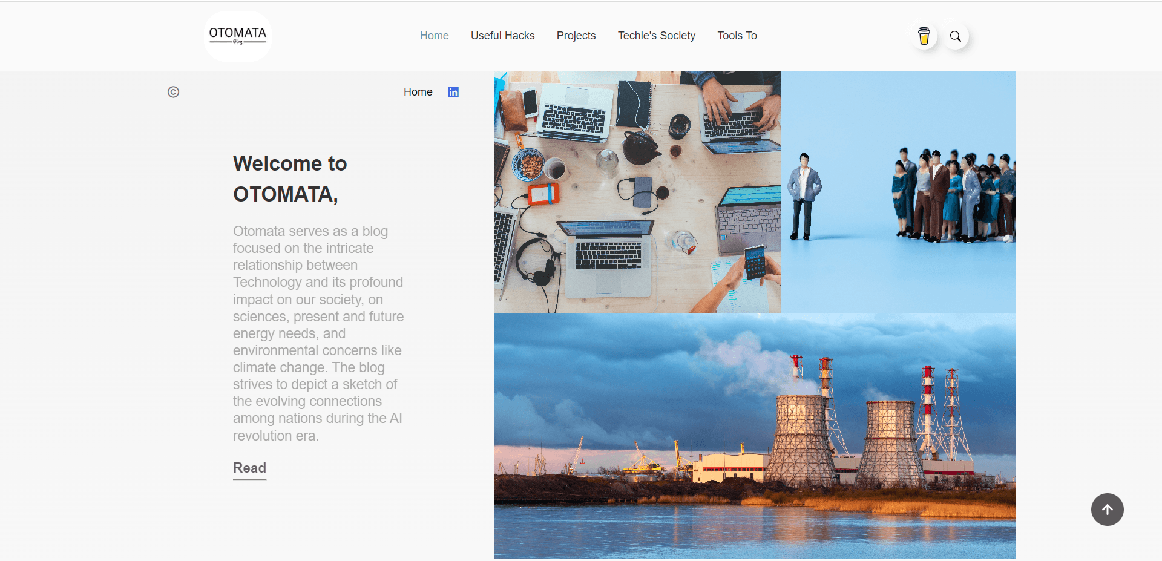Screen dimensions: 1162x561
Task: Open the coffee cup donate icon
Action: pos(924,36)
